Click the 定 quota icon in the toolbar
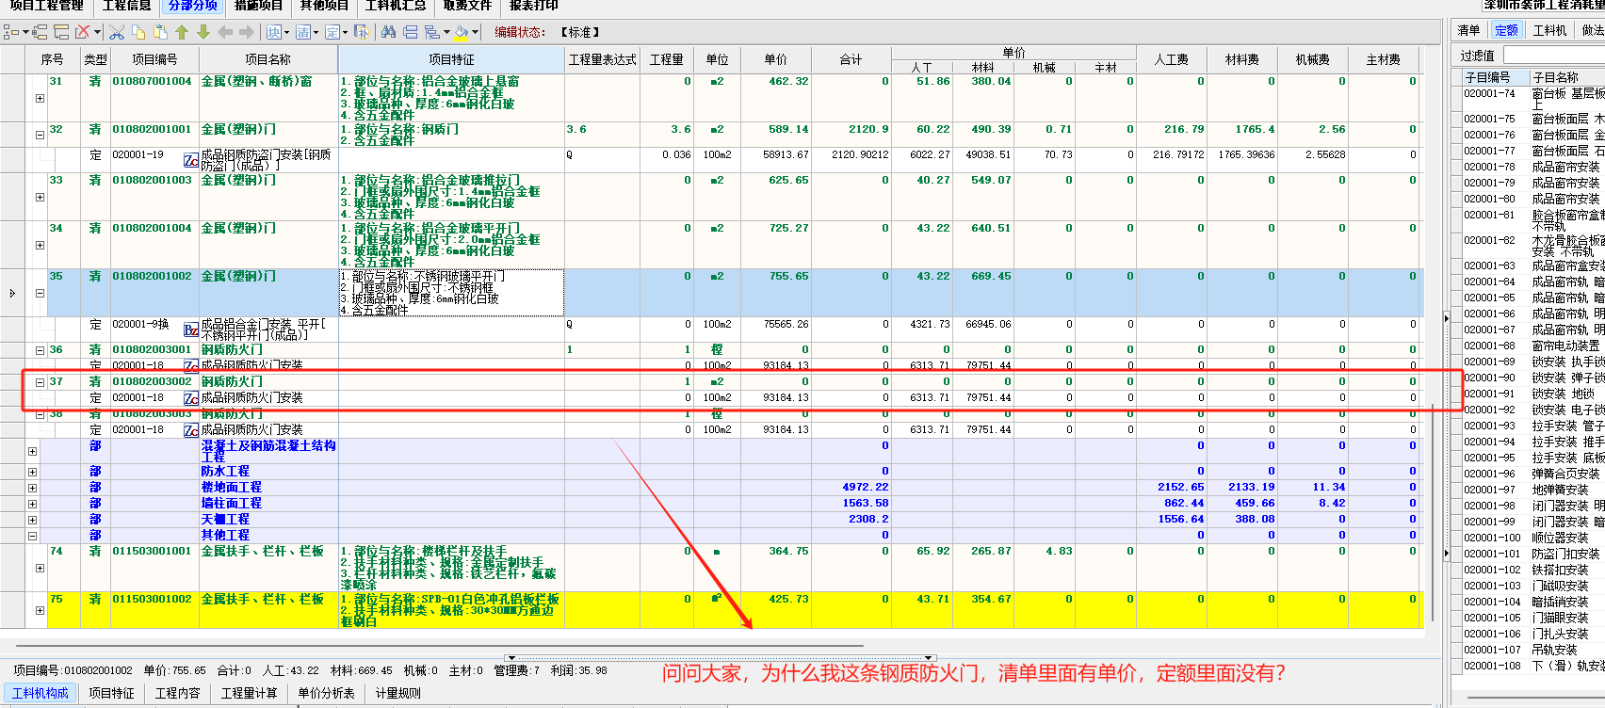This screenshot has width=1605, height=708. [332, 32]
